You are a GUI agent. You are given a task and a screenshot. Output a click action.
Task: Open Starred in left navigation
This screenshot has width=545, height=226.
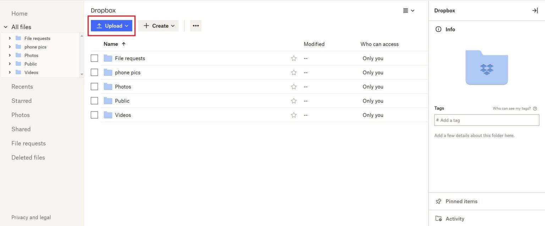[21, 101]
